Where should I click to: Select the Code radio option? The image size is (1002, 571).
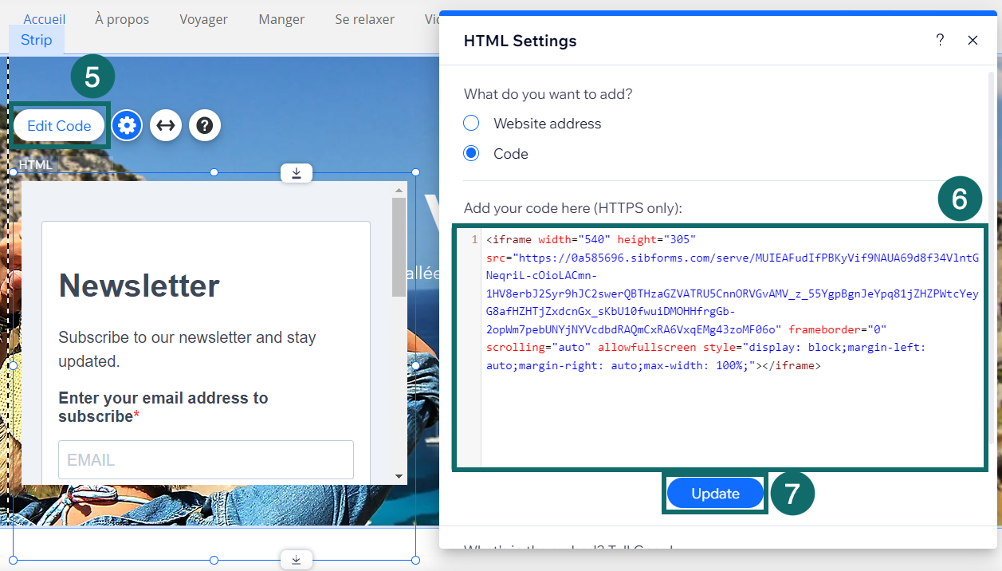coord(472,154)
